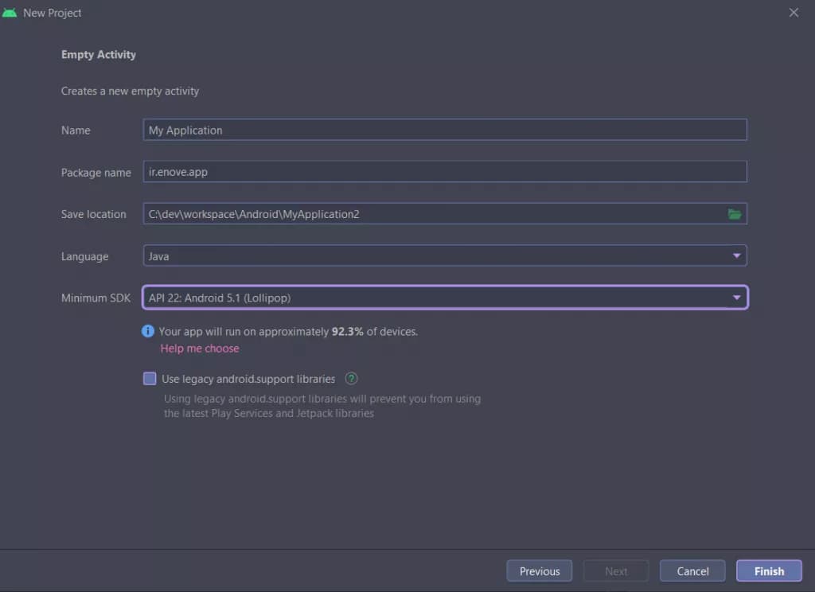
Task: Open the Help me choose link
Action: [200, 349]
